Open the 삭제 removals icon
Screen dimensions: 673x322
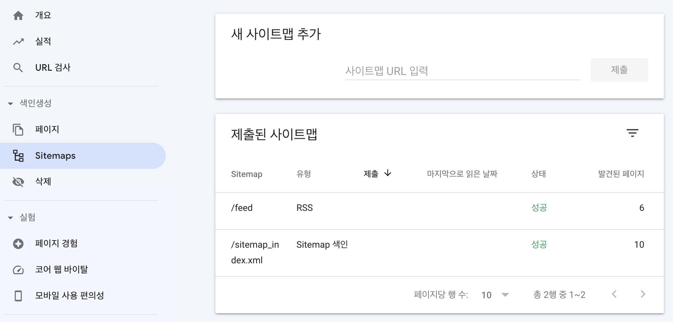pyautogui.click(x=18, y=182)
